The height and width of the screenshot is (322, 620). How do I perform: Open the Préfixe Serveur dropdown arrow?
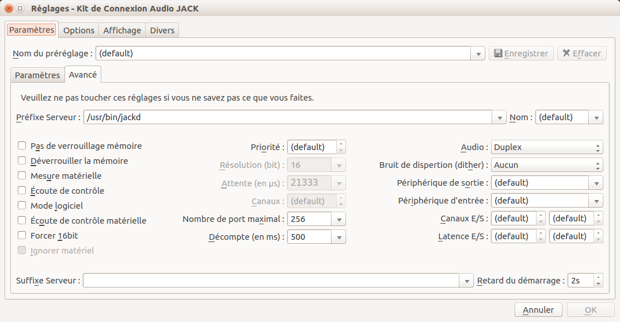(500, 118)
